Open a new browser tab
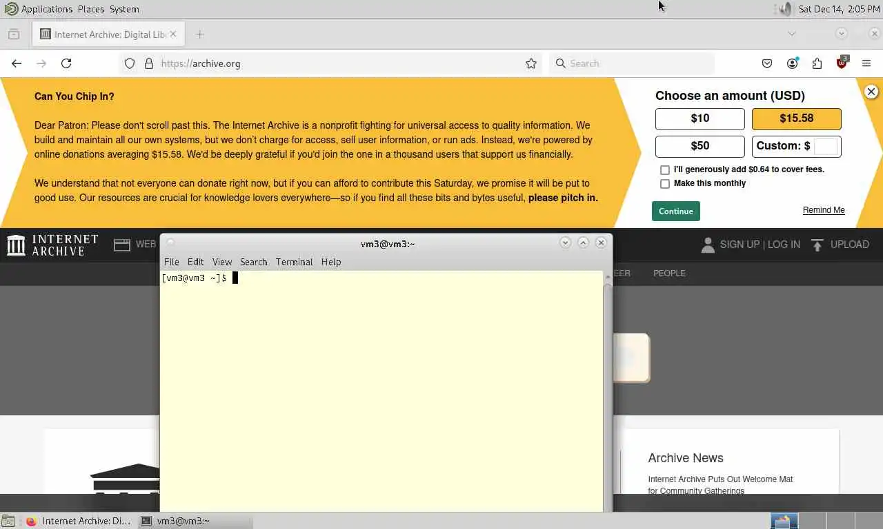The image size is (883, 529). coord(199,34)
